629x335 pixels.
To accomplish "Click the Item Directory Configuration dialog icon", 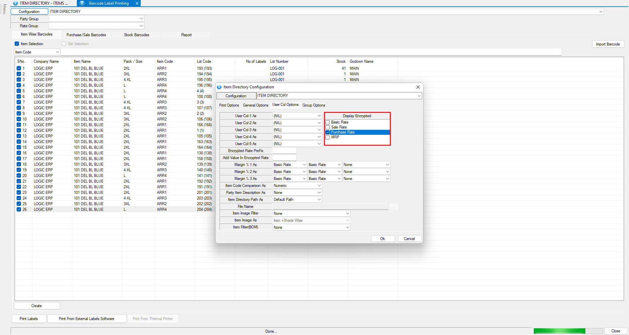I will (219, 87).
